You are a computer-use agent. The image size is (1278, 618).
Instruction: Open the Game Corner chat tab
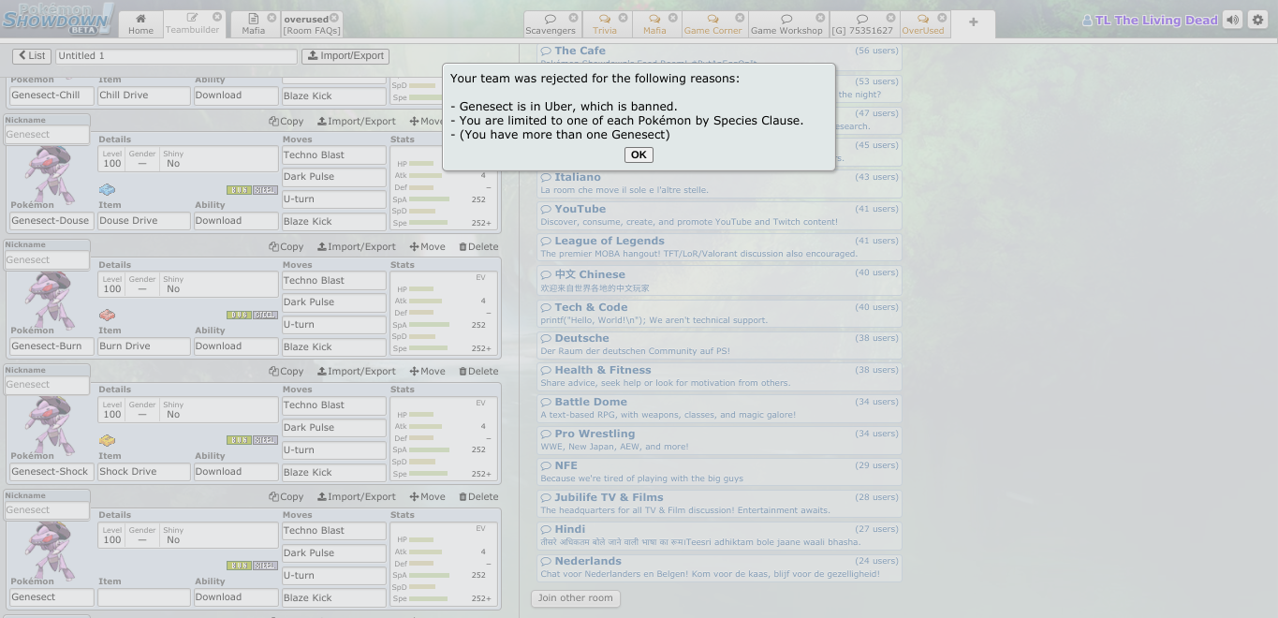[x=714, y=23]
